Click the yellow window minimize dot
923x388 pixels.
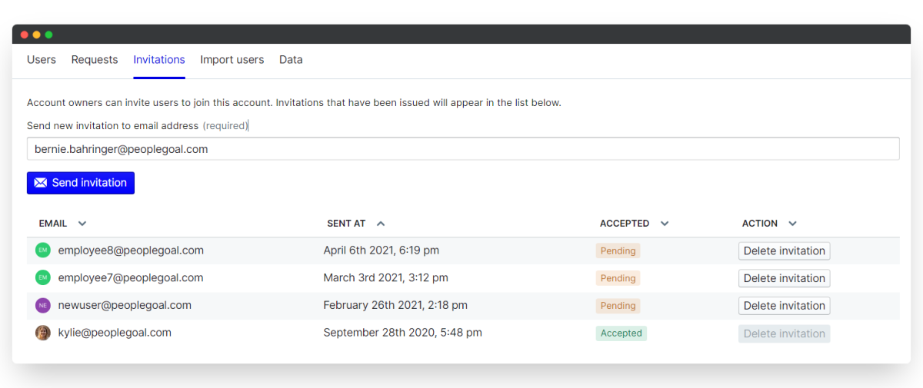coord(36,35)
